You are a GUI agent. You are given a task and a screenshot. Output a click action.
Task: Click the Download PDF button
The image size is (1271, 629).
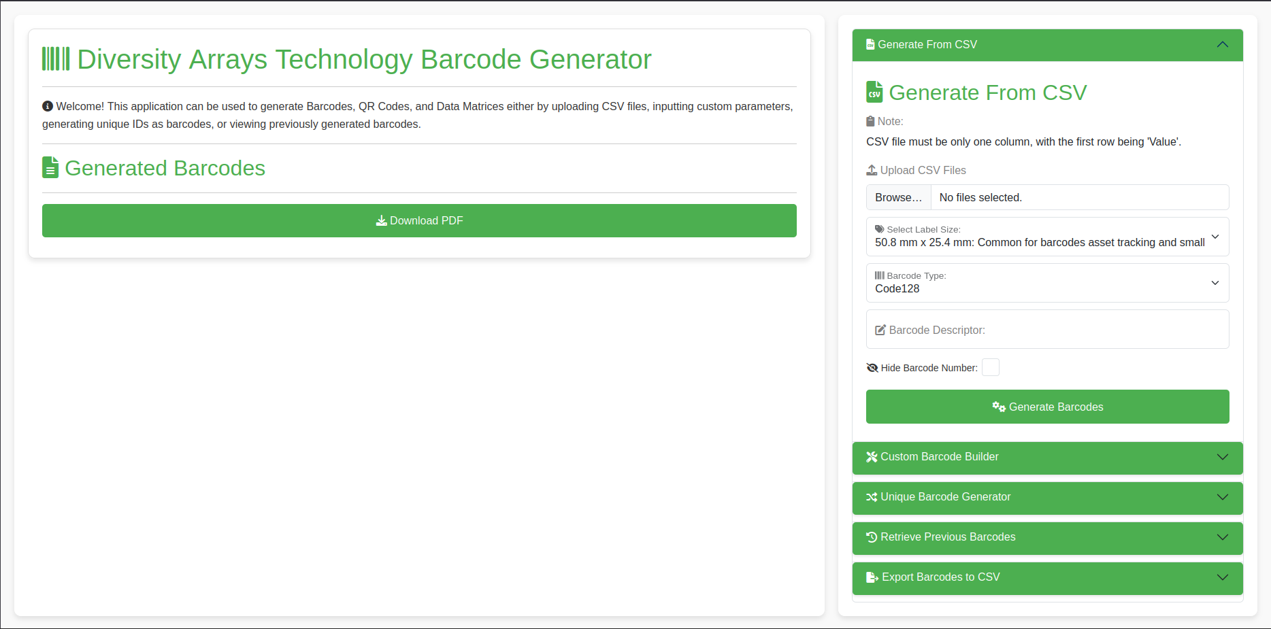click(x=419, y=221)
